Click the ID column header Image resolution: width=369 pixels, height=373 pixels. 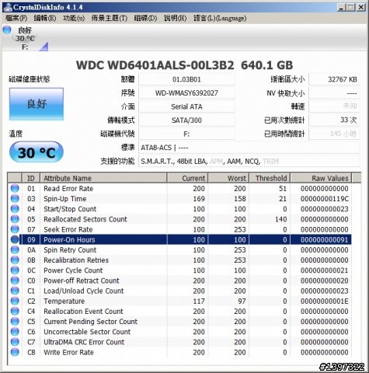tap(31, 178)
